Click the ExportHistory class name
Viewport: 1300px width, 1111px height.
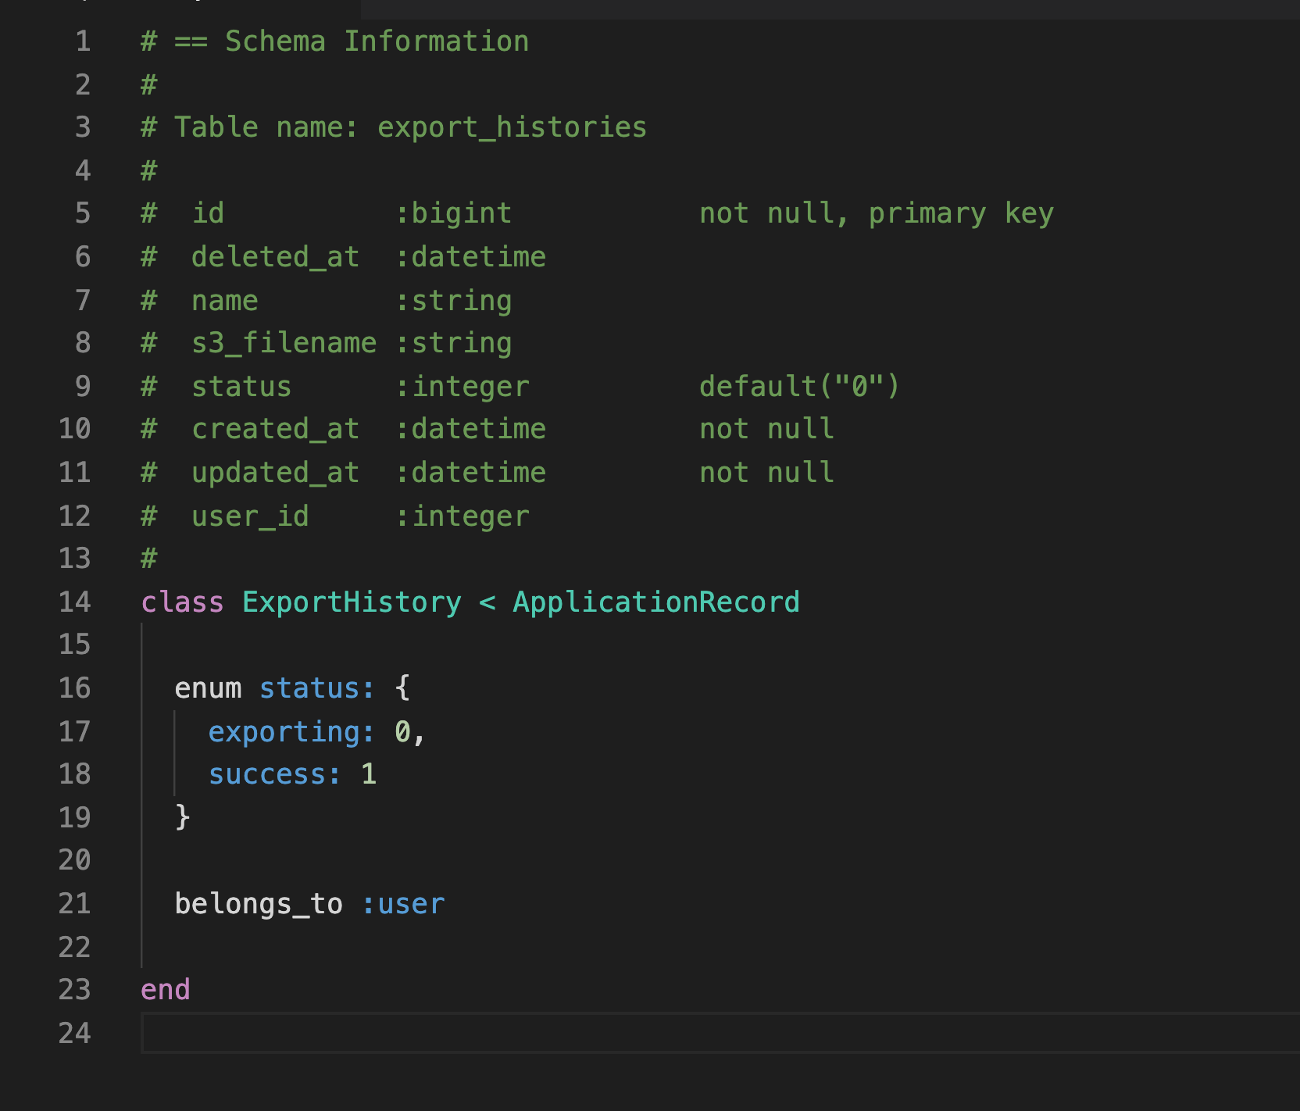click(x=352, y=602)
